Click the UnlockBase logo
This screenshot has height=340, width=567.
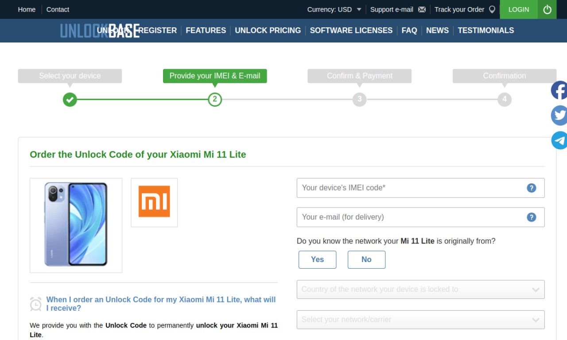[x=100, y=31]
